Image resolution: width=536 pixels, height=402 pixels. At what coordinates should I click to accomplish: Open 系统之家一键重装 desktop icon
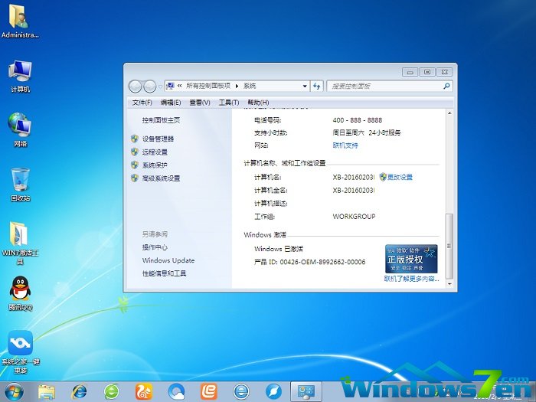pos(20,352)
